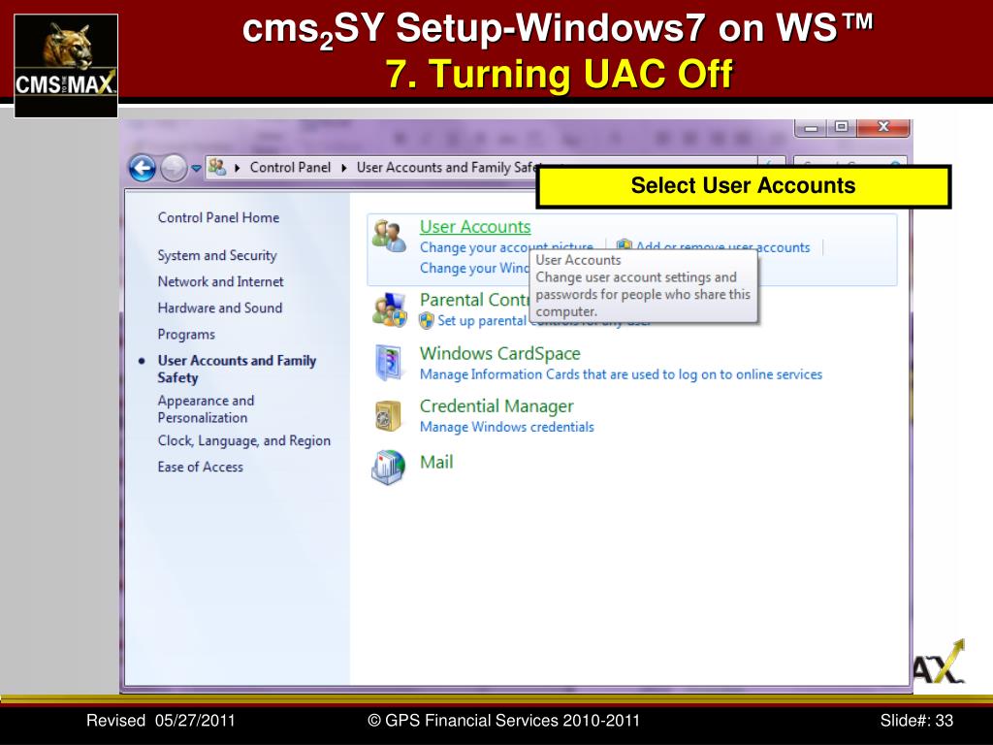Click the Windows CardSpace icon
The image size is (993, 745).
pos(388,363)
